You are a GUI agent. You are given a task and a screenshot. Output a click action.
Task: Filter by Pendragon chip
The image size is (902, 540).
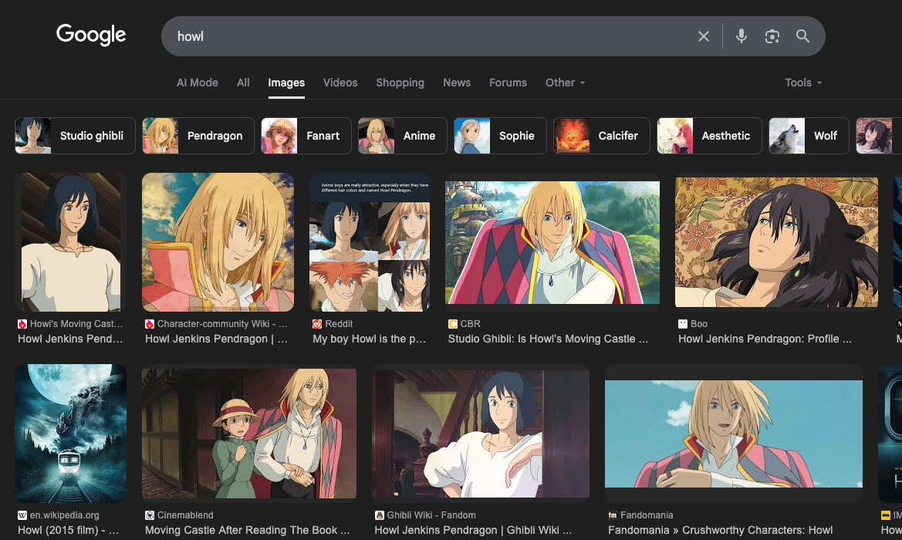click(198, 136)
